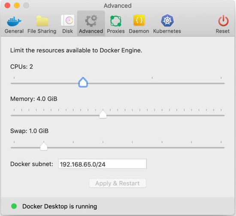
Task: Open the General tab whale icon
Action: (x=14, y=21)
